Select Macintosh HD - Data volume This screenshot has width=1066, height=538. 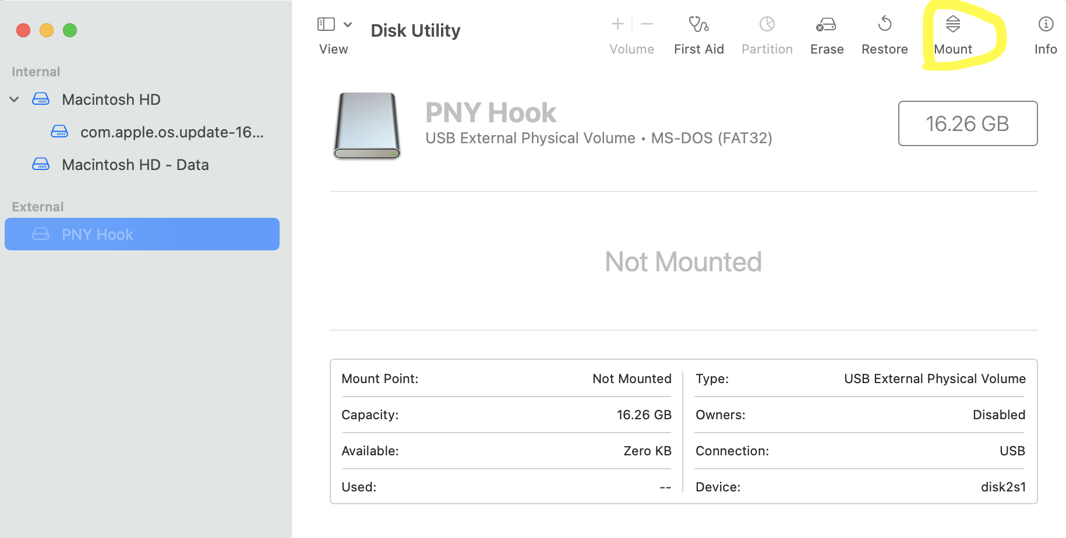[135, 165]
